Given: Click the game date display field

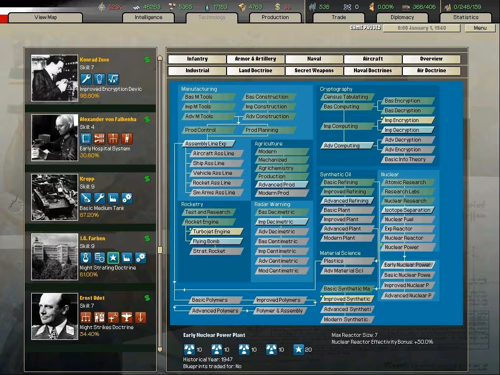Looking at the screenshot, I should (x=421, y=28).
